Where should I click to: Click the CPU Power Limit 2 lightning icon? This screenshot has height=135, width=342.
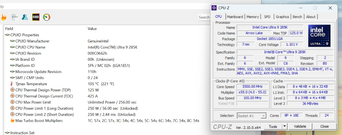12,114
